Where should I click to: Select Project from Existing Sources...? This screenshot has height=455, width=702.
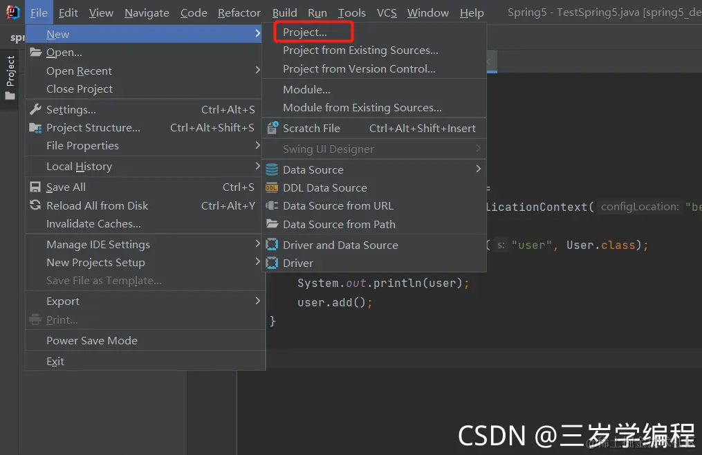pyautogui.click(x=374, y=50)
